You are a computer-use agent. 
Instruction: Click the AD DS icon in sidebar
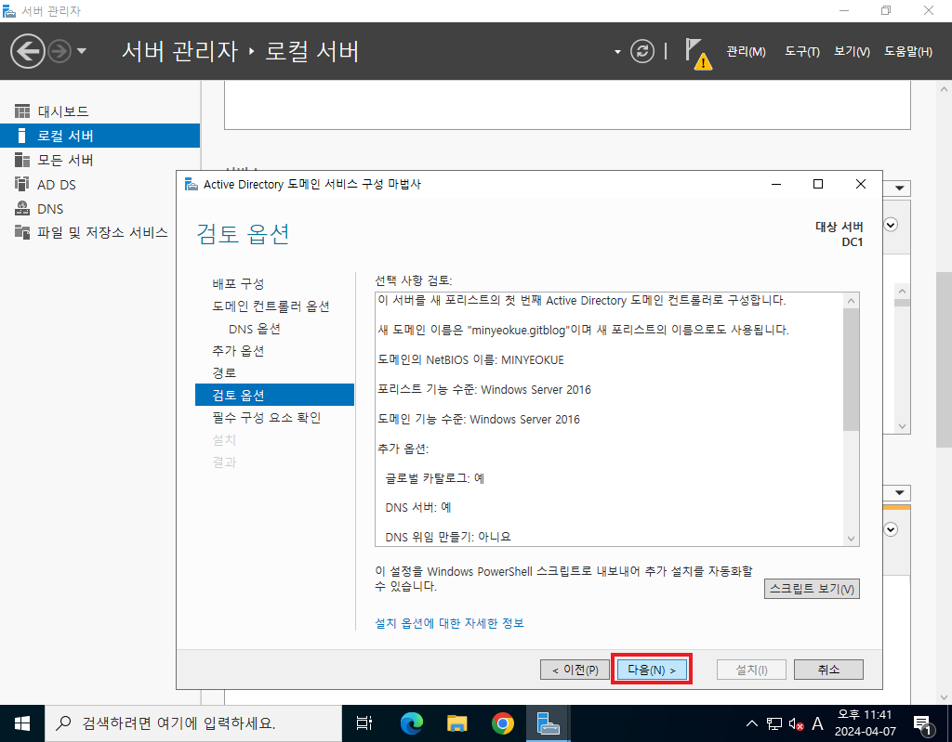tap(22, 184)
